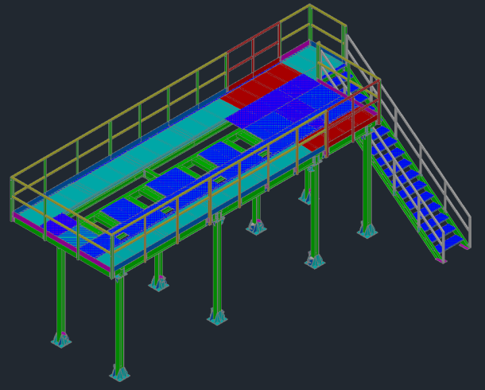Select the rightmost green framed deck opening
The height and width of the screenshot is (390, 485).
[x=239, y=142]
